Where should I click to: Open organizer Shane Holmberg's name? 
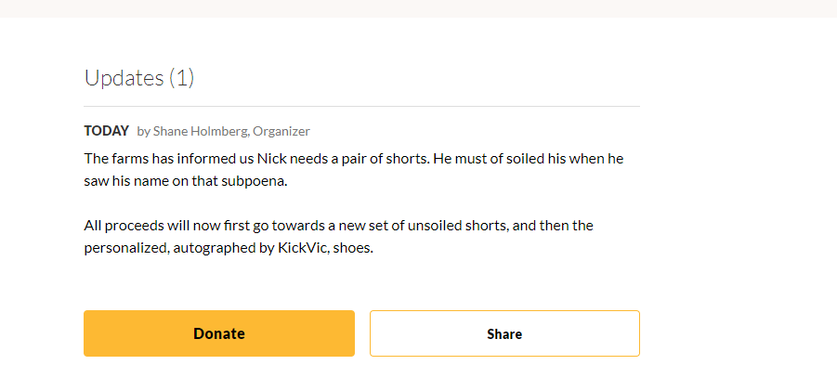coord(201,131)
